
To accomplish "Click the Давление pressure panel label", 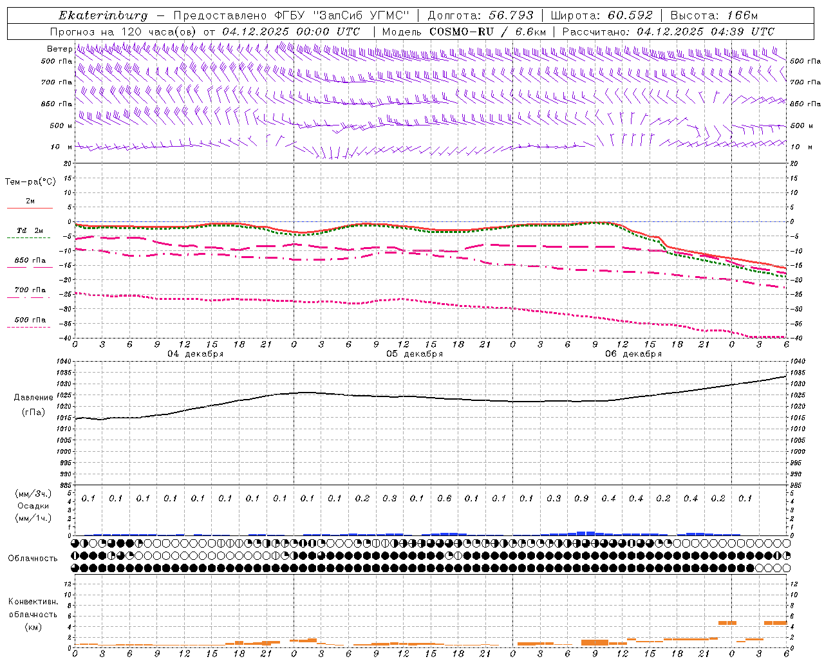I will tap(33, 398).
